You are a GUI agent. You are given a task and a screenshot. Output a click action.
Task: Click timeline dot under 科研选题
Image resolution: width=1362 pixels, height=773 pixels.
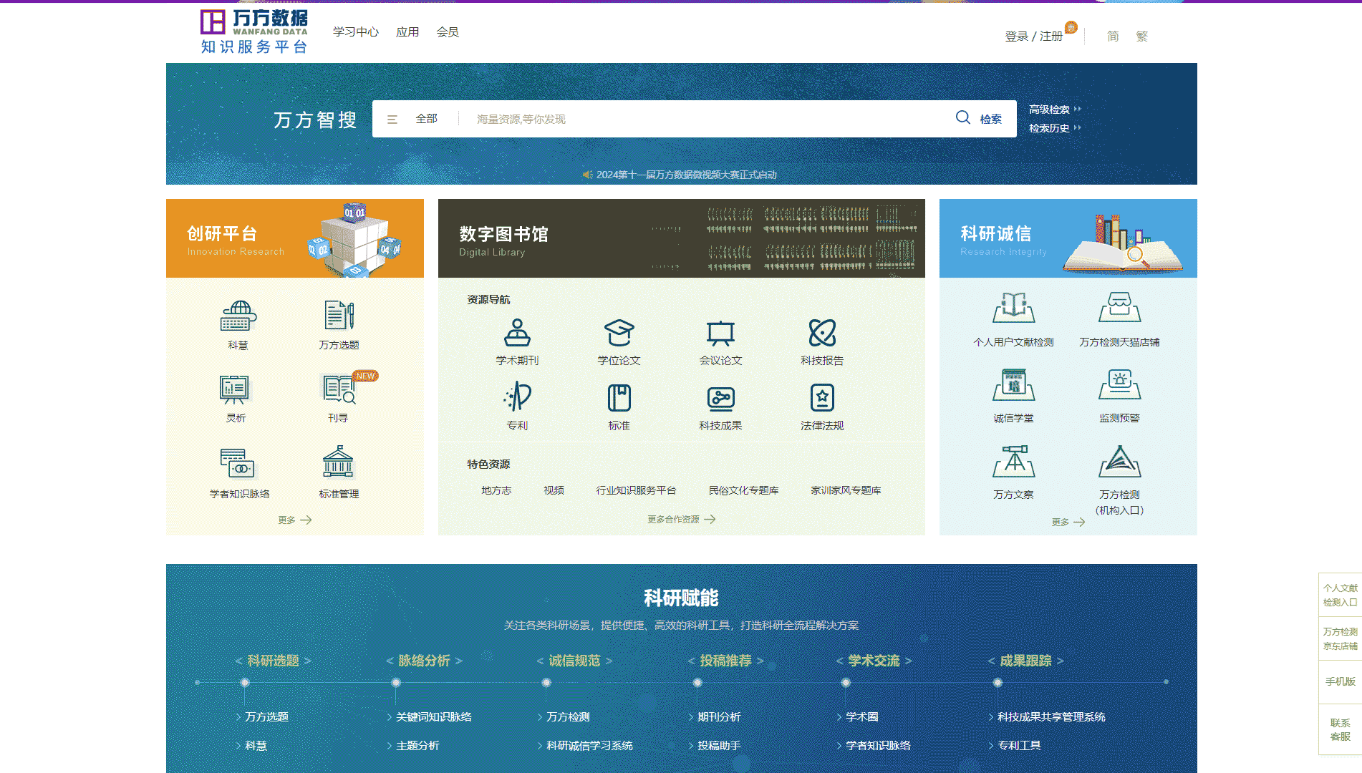(x=245, y=683)
